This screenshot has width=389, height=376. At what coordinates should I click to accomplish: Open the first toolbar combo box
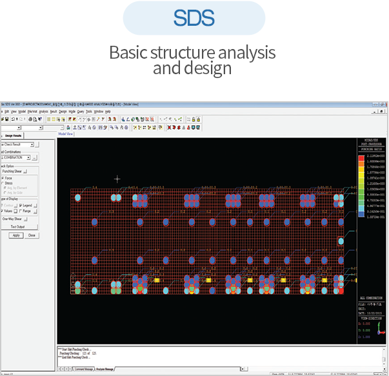(x=19, y=128)
